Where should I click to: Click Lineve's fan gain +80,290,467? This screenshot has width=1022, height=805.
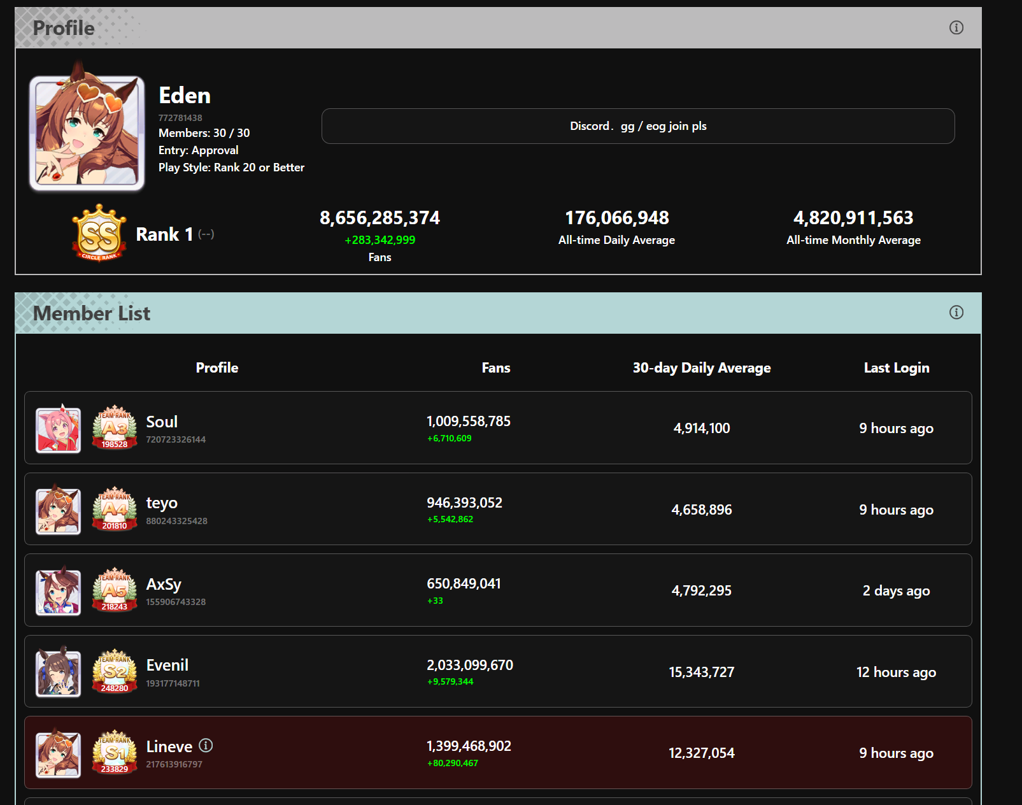click(x=453, y=763)
